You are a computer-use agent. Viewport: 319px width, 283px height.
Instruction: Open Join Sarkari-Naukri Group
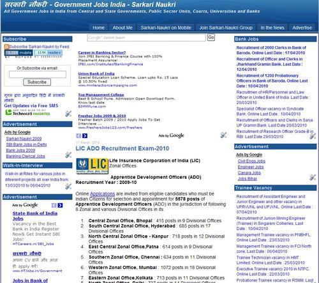tap(226, 27)
